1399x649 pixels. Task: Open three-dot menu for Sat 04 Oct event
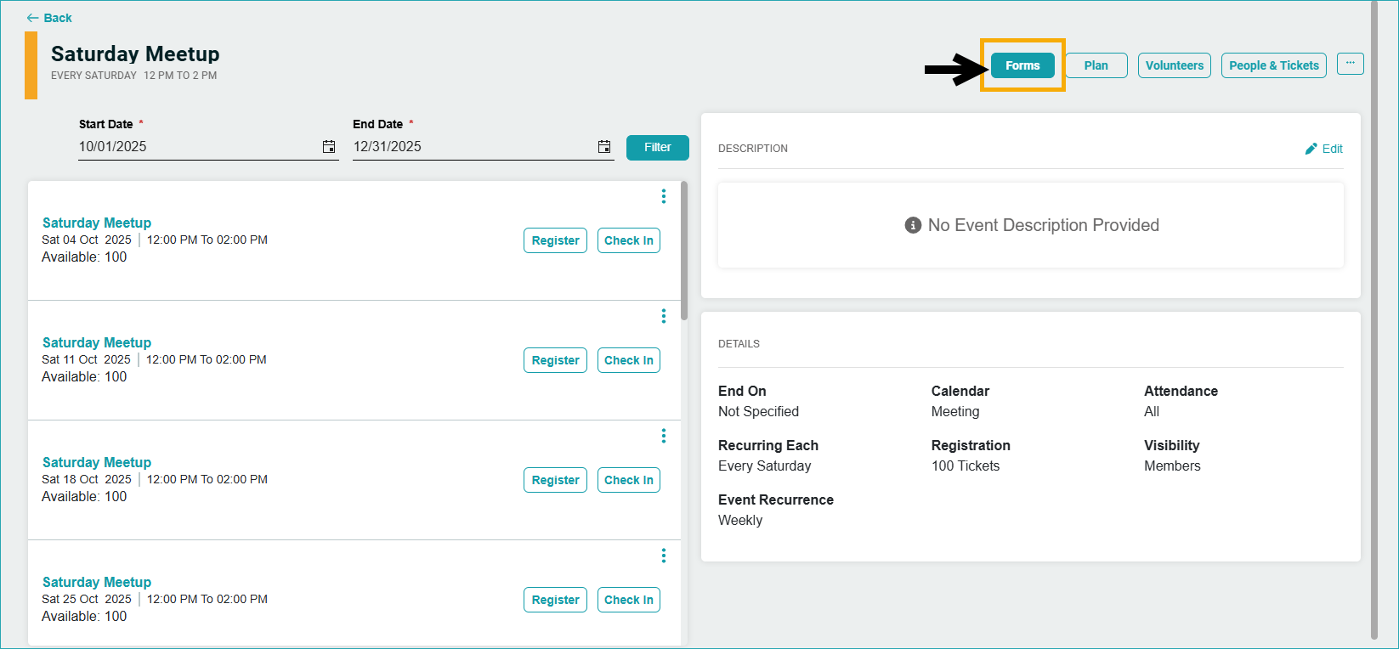point(664,196)
